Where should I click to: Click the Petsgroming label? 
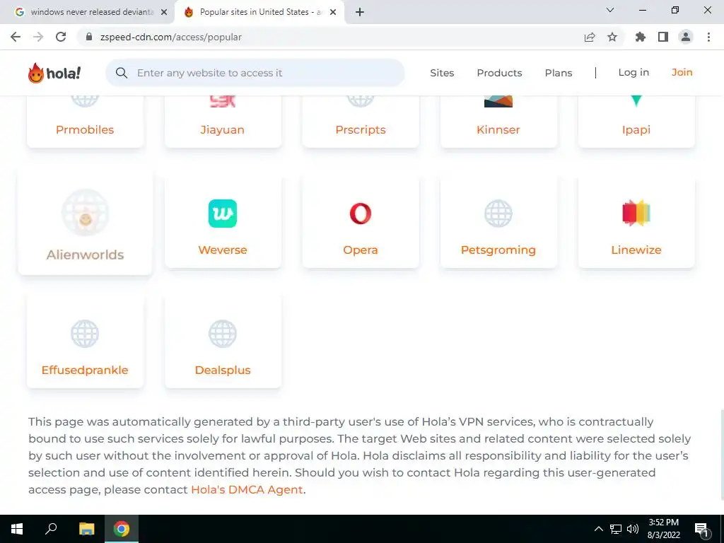pos(498,250)
